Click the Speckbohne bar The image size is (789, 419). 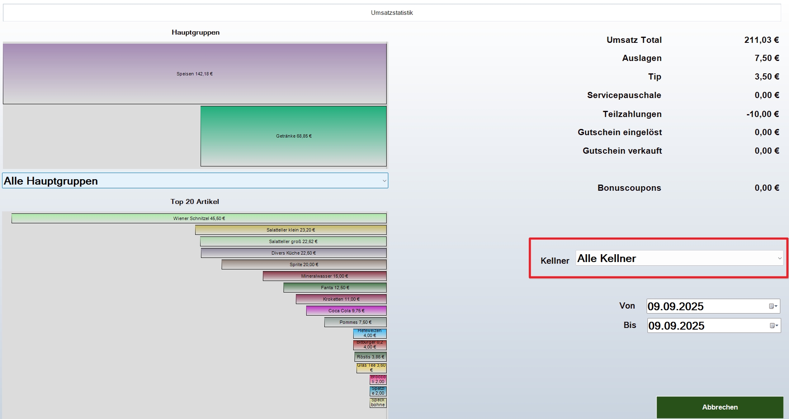coord(378,403)
